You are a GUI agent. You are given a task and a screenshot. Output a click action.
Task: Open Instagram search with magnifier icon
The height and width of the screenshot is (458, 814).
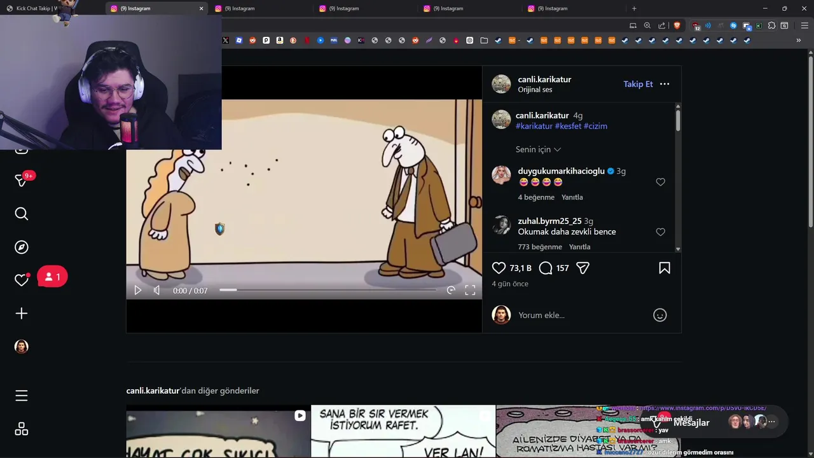[x=22, y=214]
